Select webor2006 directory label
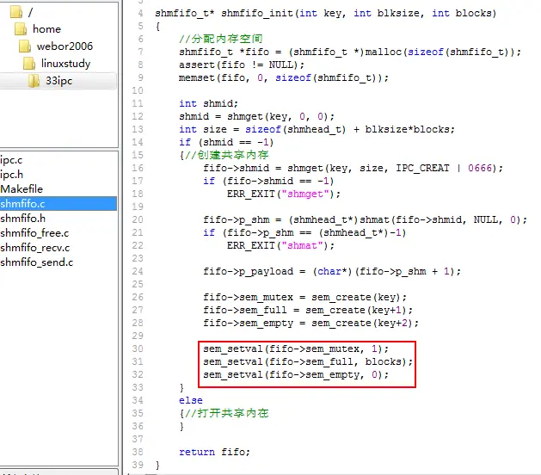 65,46
